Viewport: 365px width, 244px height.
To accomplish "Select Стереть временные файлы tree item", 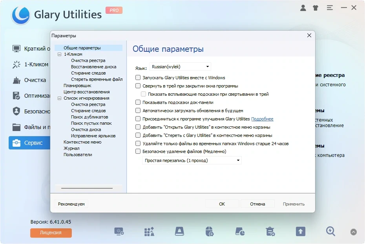I will coord(97,79).
